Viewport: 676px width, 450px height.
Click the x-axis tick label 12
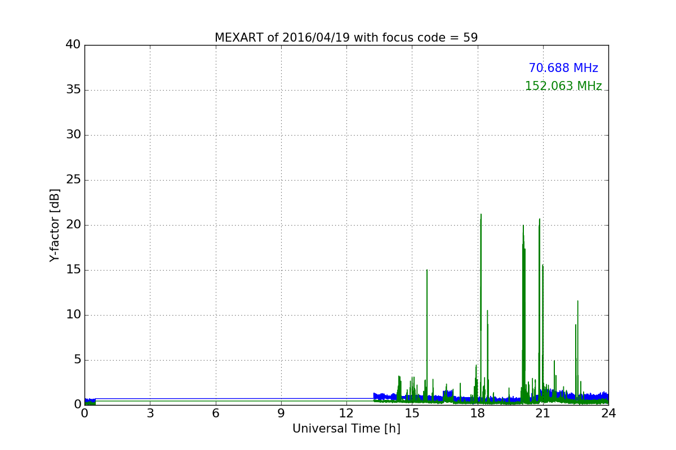[346, 413]
